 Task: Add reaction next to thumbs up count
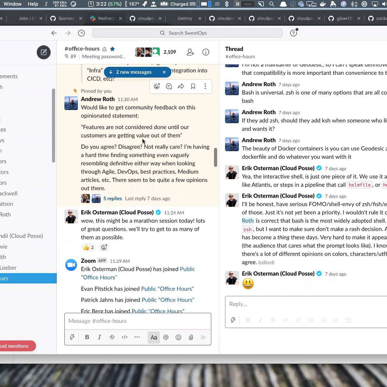(x=104, y=247)
